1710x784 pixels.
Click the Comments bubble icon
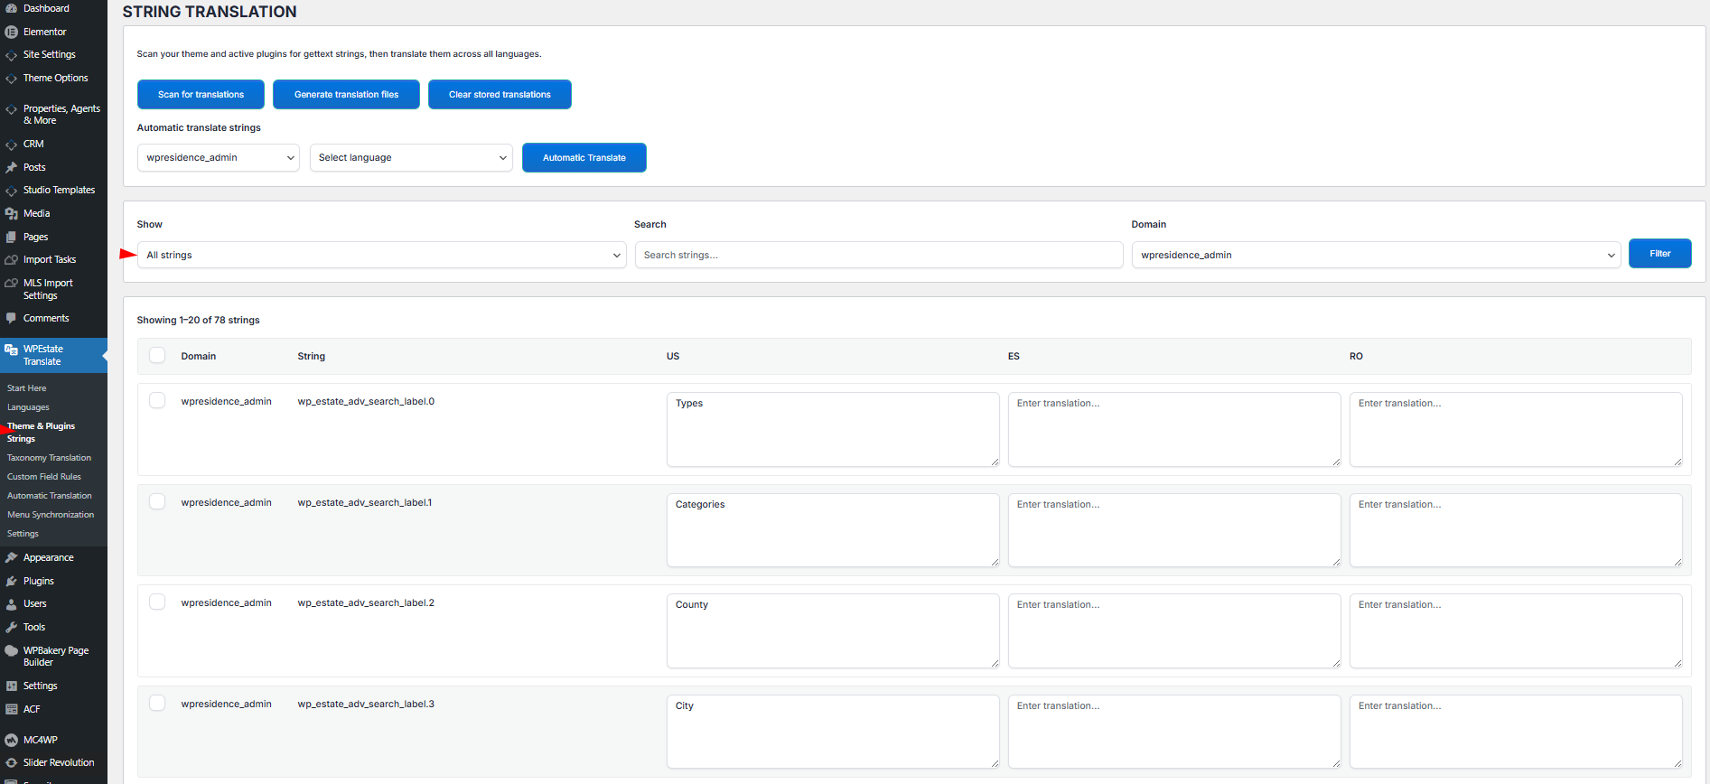pos(11,318)
